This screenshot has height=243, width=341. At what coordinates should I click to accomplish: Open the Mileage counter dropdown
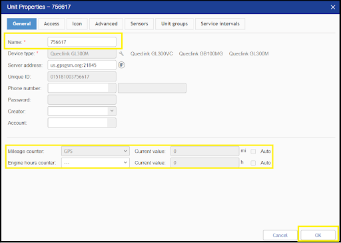95,151
